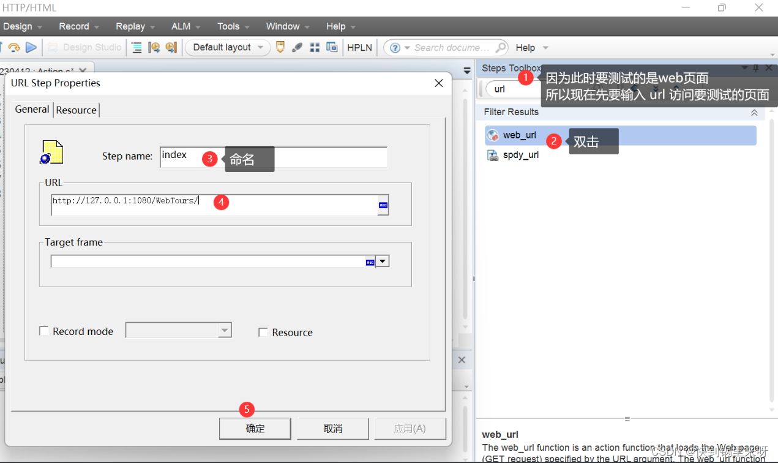Select the web_url step in results
The width and height of the screenshot is (778, 463).
point(621,135)
